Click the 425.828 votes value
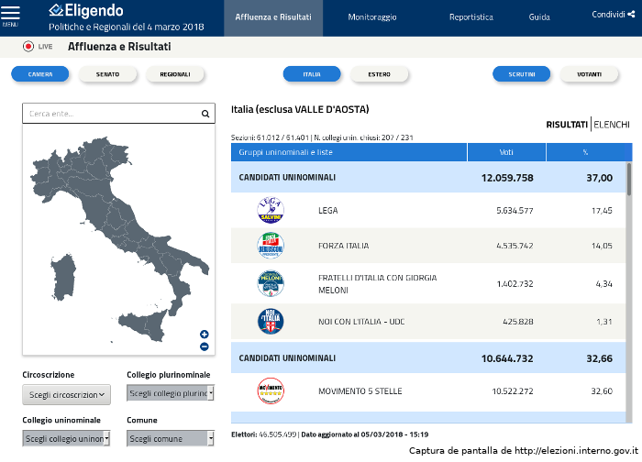642x462 pixels. click(x=518, y=322)
